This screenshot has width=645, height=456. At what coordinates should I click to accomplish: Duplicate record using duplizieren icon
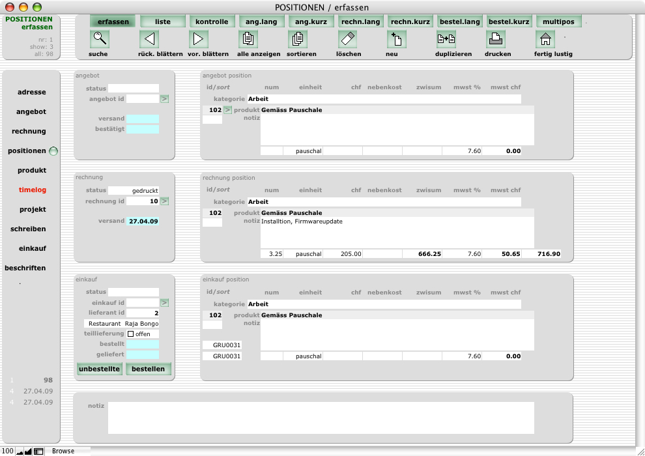pos(446,39)
